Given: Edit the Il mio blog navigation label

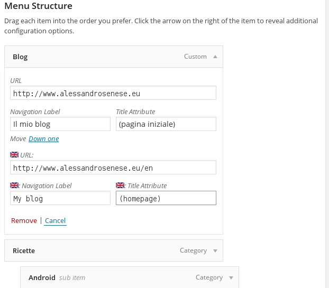Looking at the screenshot, I should coord(60,124).
